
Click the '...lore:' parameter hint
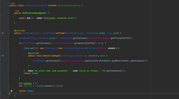[x=75, y=71]
